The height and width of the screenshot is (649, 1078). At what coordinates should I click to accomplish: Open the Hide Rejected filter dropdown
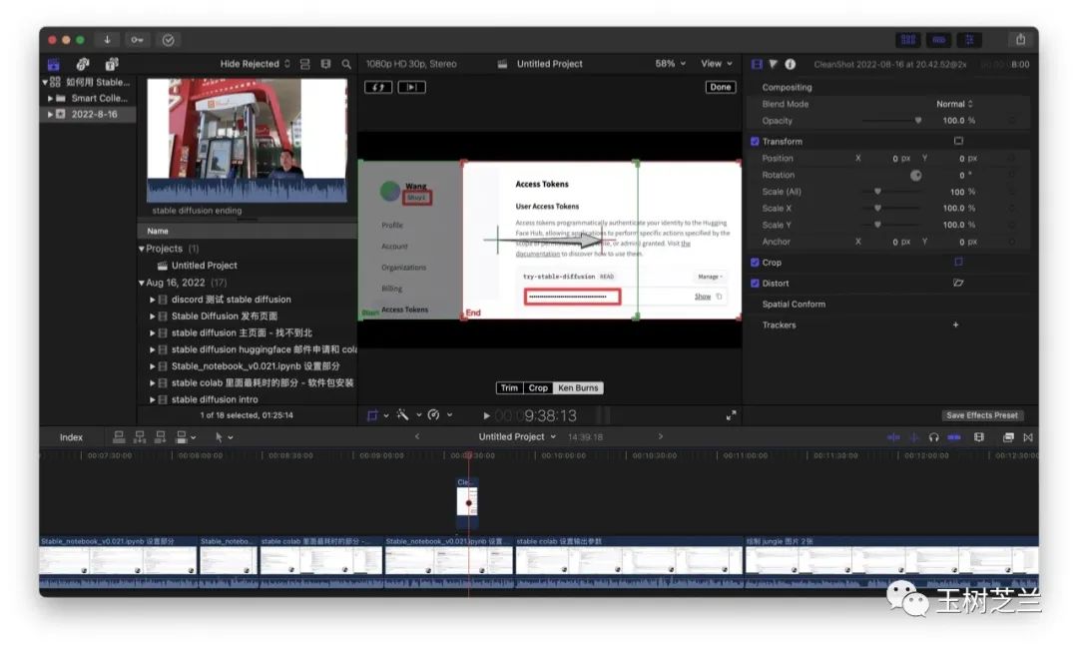[255, 64]
